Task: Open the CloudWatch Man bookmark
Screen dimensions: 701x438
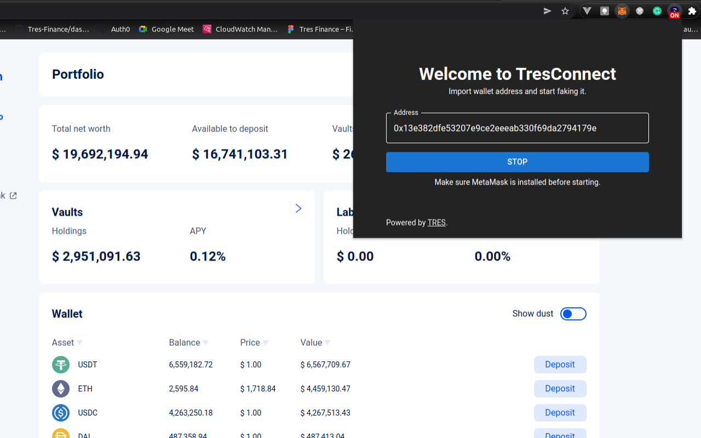Action: click(x=240, y=29)
